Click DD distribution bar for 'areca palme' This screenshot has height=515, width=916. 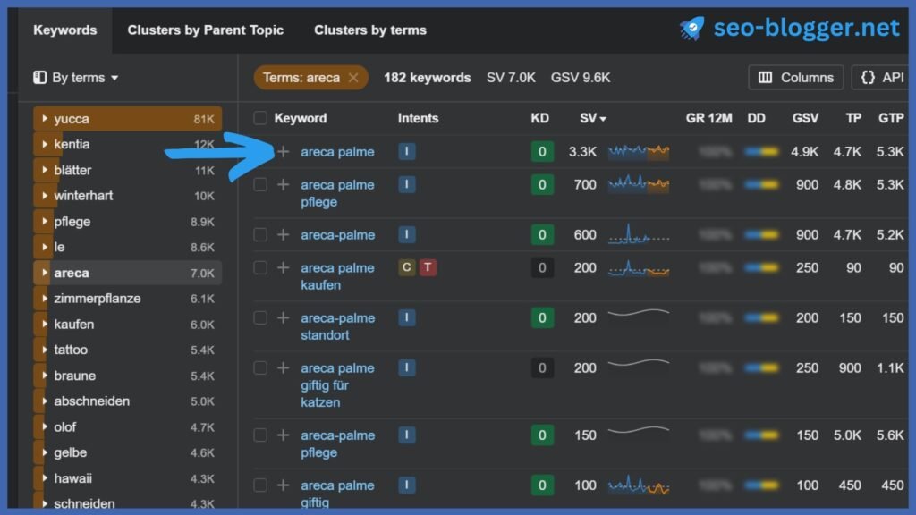pos(761,152)
